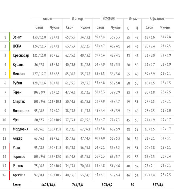The image size is (174, 190).
Task: Click the pink marker beside Урал
Action: 9,147
